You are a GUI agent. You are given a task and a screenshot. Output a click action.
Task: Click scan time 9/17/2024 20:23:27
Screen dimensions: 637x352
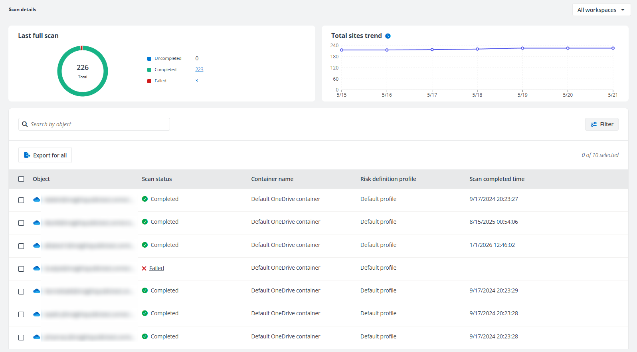[494, 199]
